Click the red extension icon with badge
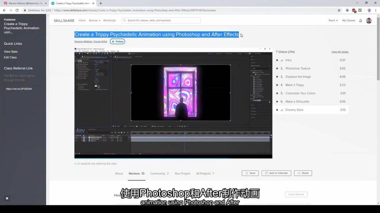The width and height of the screenshot is (380, 213). pyautogui.click(x=354, y=10)
